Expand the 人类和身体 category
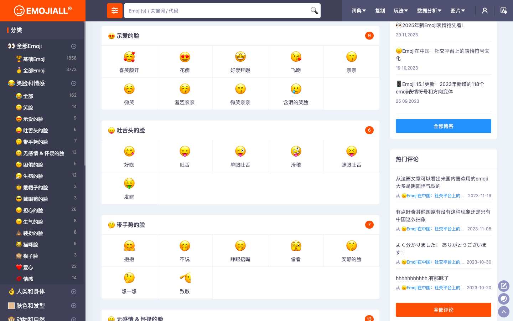 (73, 291)
